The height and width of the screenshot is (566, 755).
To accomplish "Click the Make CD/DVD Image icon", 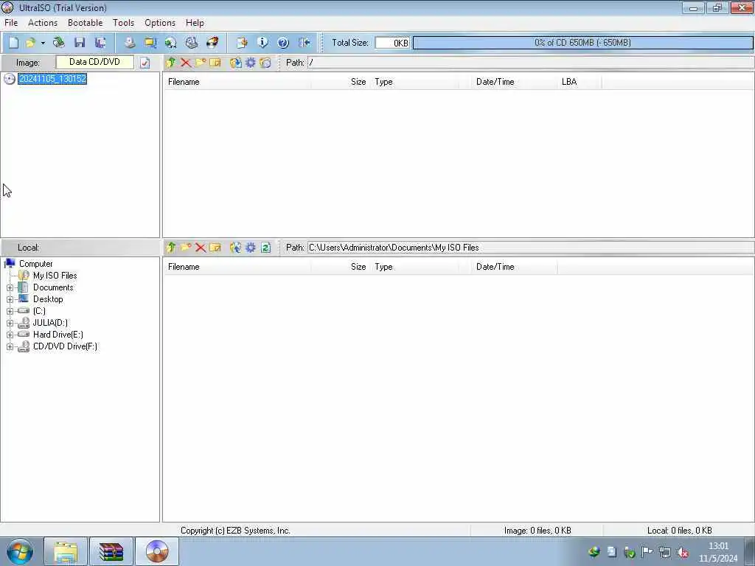I will (130, 43).
